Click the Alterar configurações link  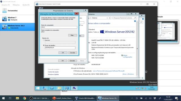click(x=127, y=56)
